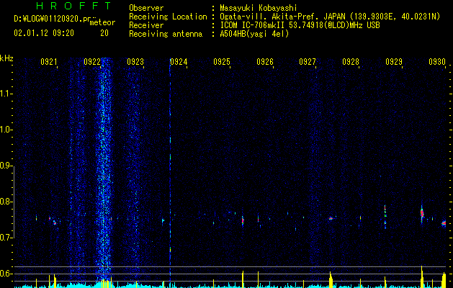
Task: Click the 0922 time marker
Action: tap(92, 62)
